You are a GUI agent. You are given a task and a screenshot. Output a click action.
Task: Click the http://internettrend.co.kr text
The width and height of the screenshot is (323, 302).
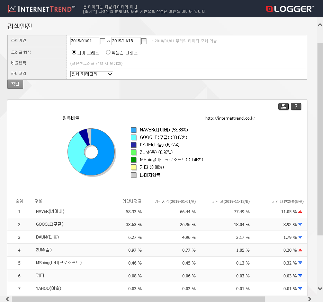tap(230, 118)
